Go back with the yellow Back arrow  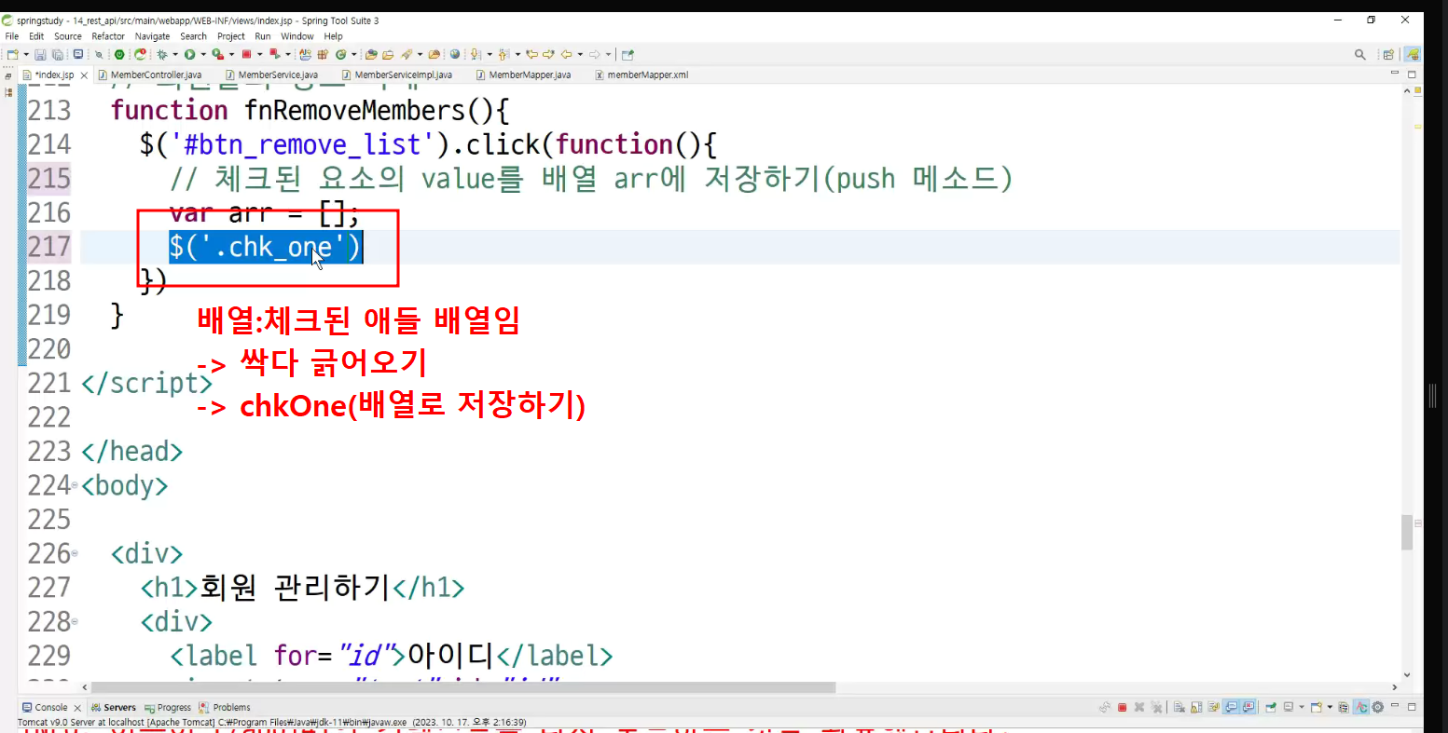[566, 55]
